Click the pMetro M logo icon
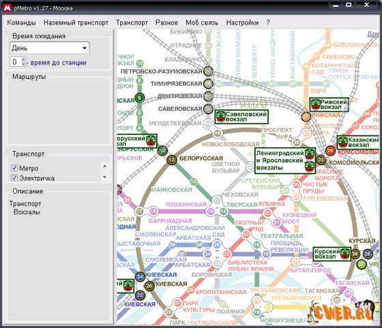382x328 pixels. (7, 7)
